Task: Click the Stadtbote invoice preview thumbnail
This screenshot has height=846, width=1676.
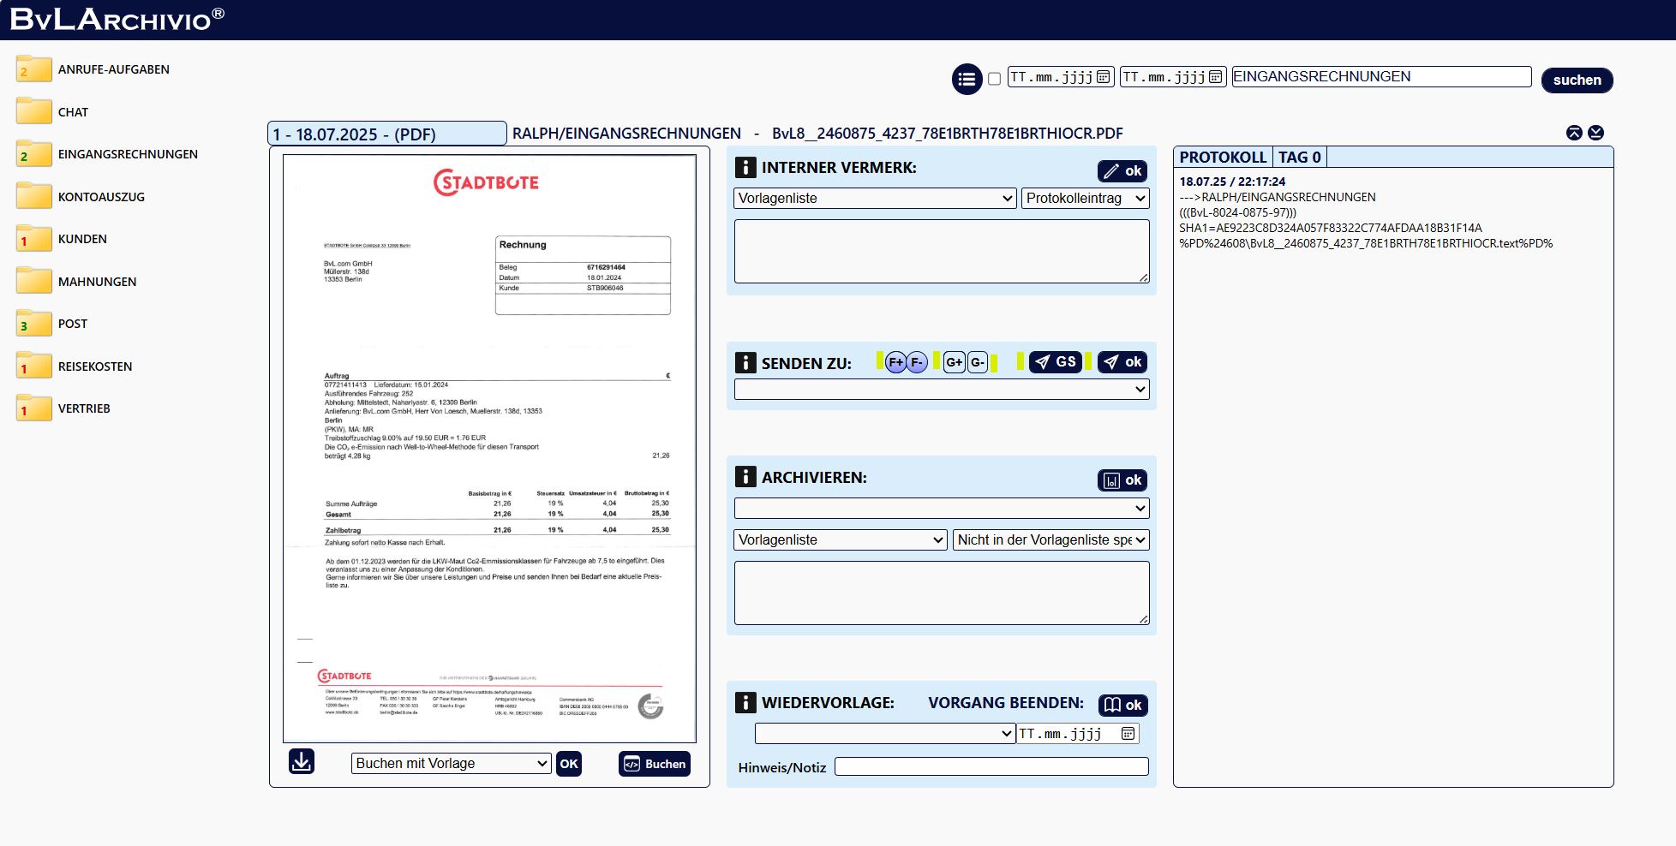Action: pos(489,448)
